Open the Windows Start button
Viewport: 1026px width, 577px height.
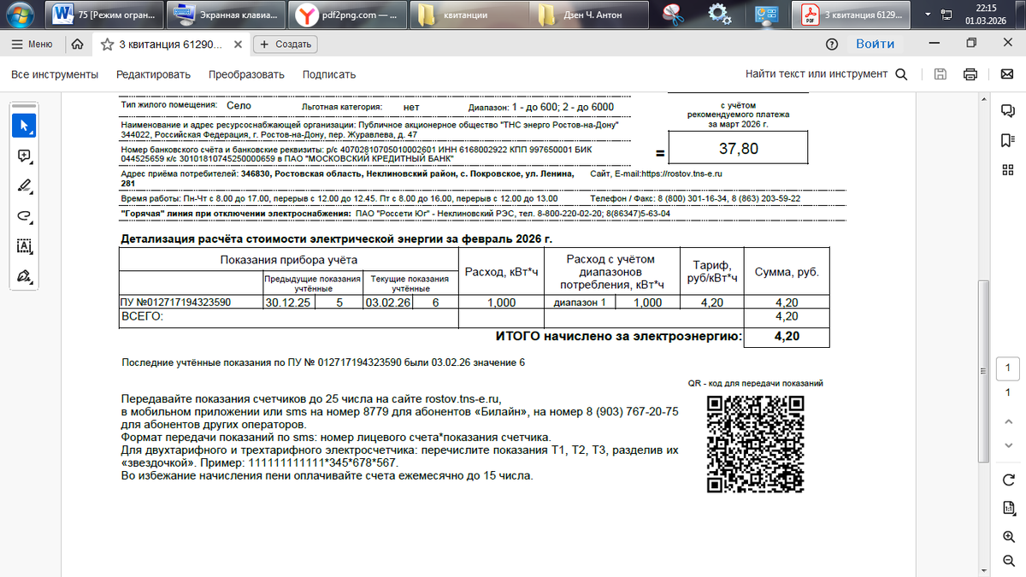pyautogui.click(x=18, y=14)
